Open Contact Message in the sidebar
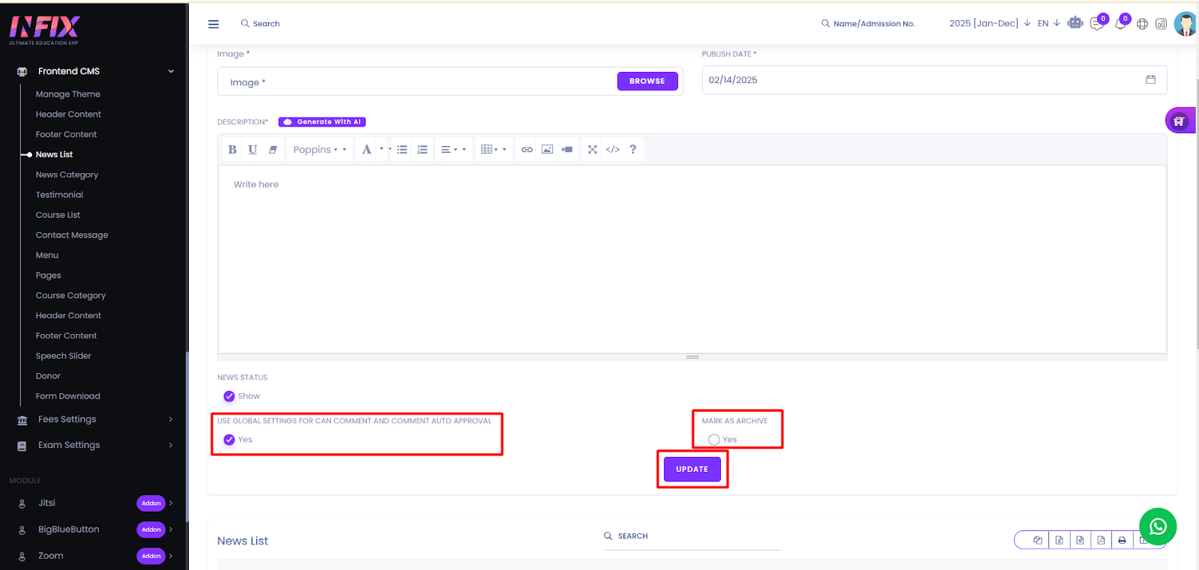The width and height of the screenshot is (1199, 570). pos(72,235)
